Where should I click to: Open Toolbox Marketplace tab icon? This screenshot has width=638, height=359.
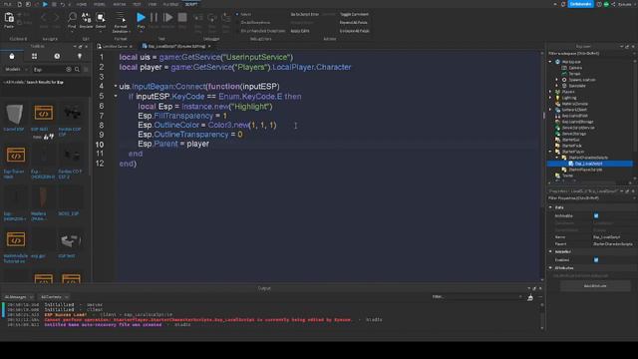click(12, 56)
